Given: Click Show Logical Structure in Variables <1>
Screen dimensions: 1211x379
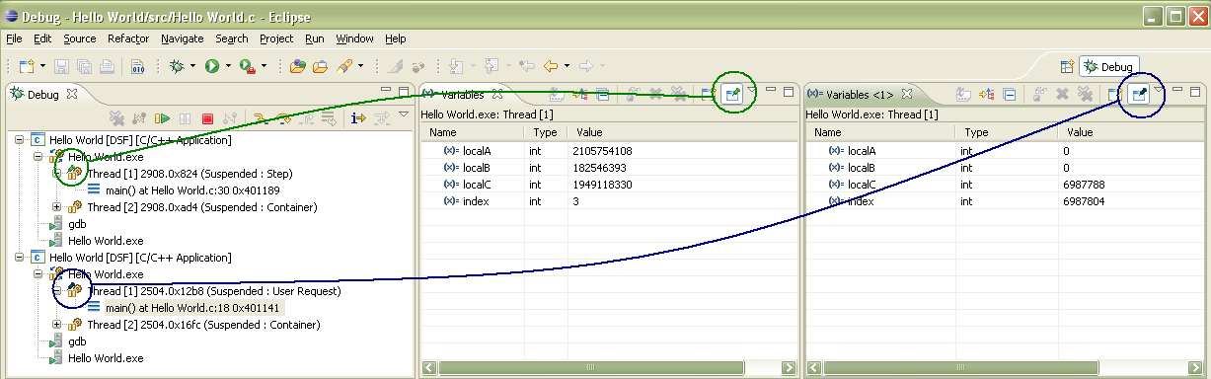Looking at the screenshot, I should pyautogui.click(x=987, y=95).
